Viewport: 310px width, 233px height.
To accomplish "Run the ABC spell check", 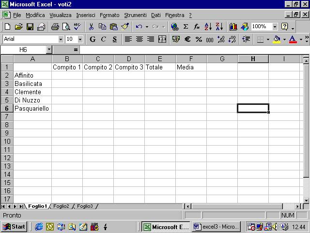I will (77, 27).
